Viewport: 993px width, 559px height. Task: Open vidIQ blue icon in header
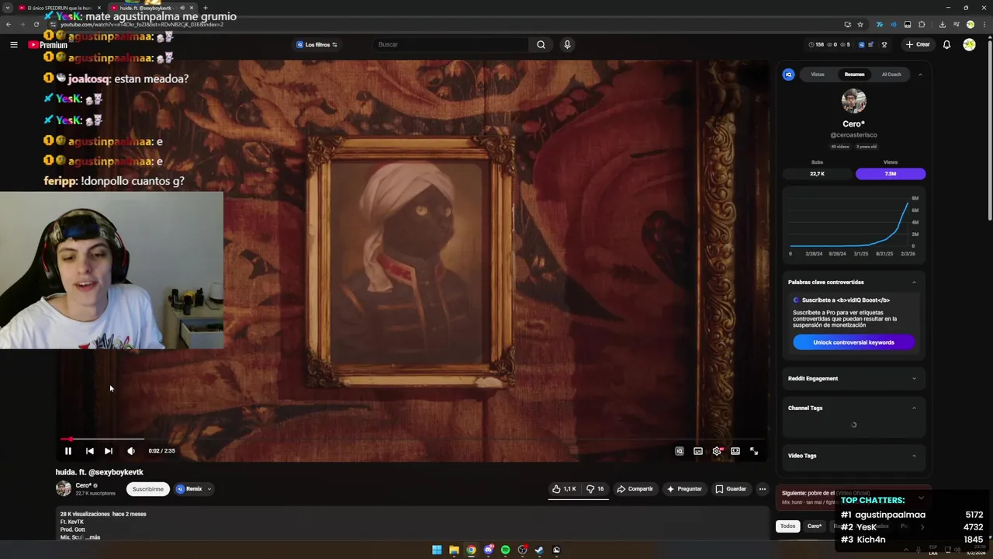tap(861, 45)
